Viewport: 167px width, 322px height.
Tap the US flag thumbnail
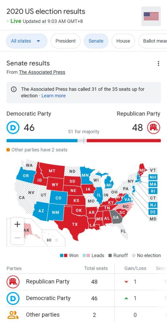(x=151, y=16)
